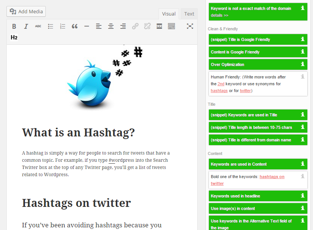The image size is (313, 230).
Task: Open info icon for 'Bold one of the keywords'
Action: point(303,176)
